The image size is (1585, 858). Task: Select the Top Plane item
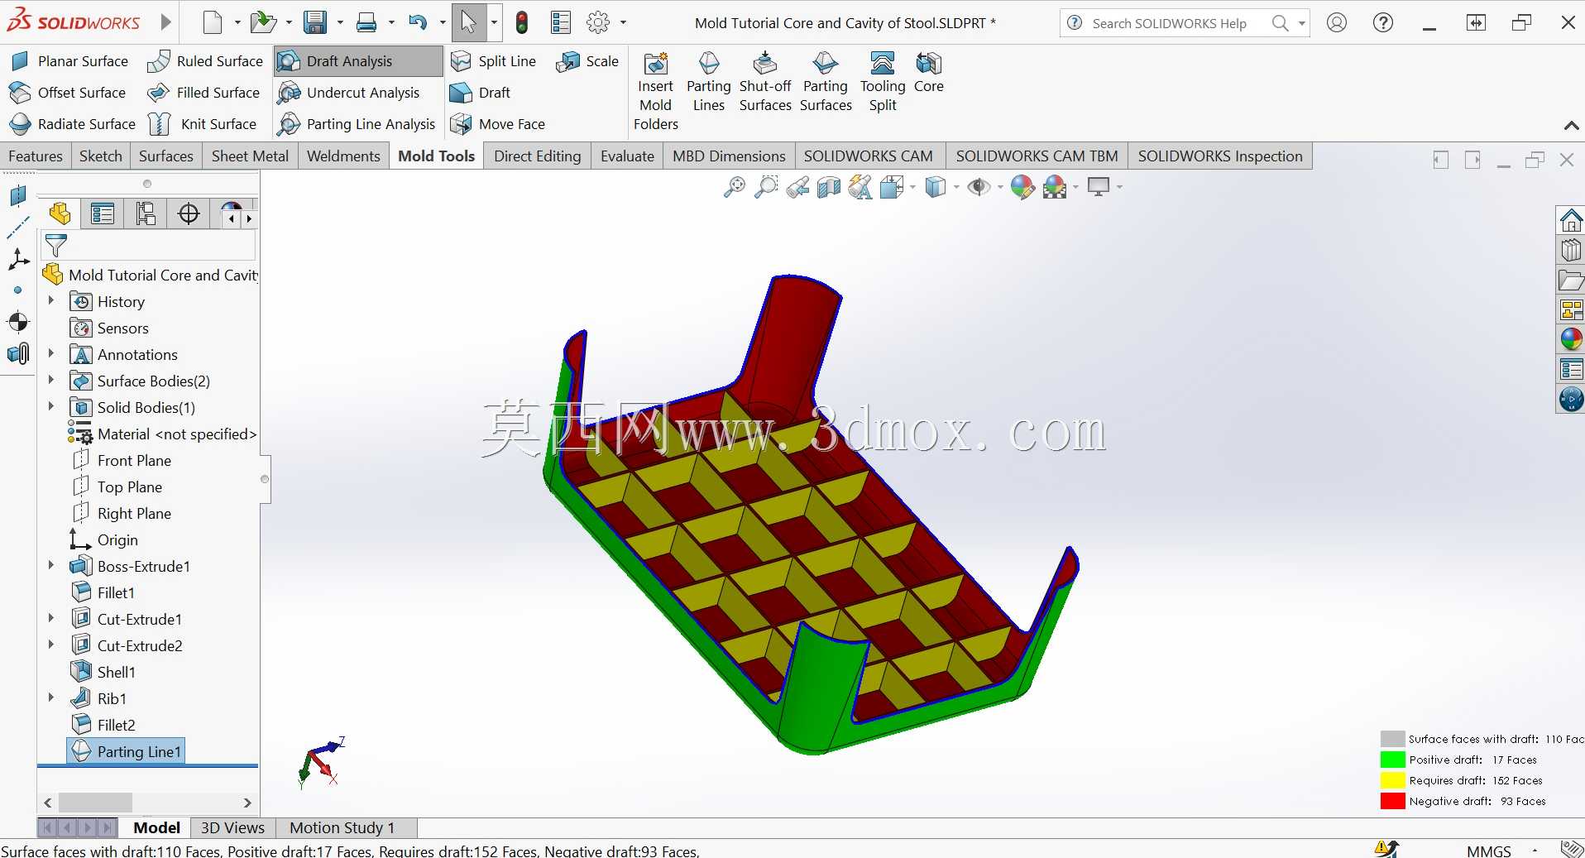[117, 487]
